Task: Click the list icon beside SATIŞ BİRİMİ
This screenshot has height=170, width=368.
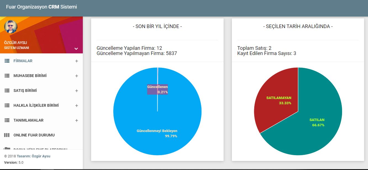Action: [7, 91]
